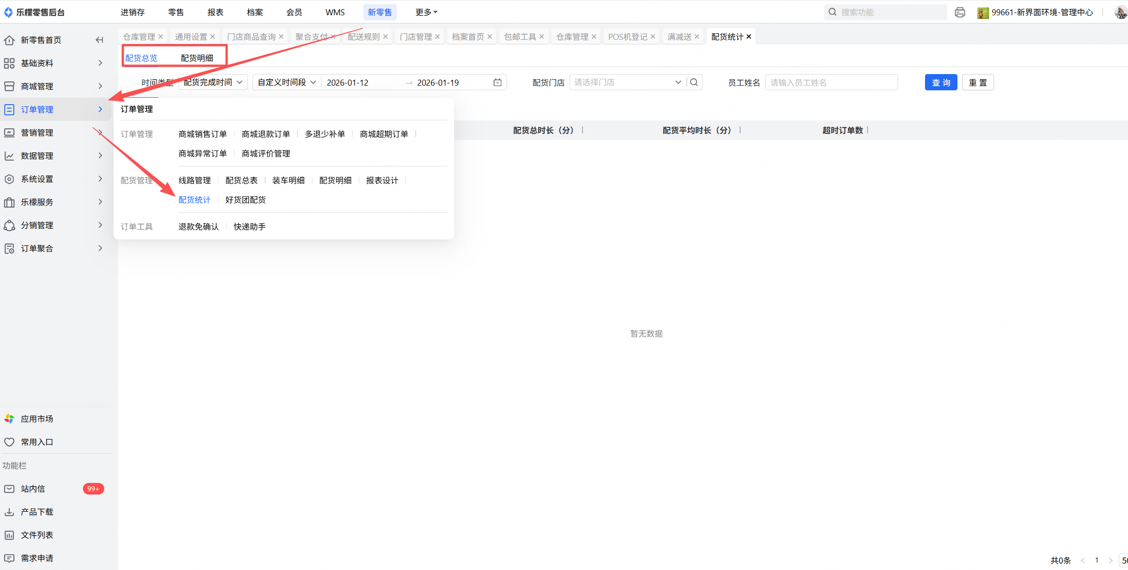Open 应用市场 from the sidebar

coord(37,419)
